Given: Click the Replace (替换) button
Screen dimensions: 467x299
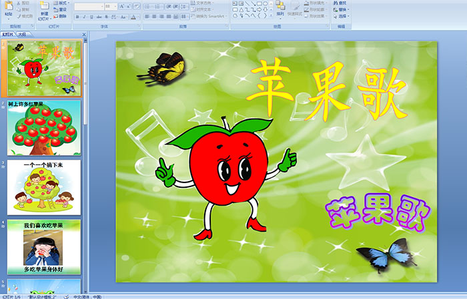Looking at the screenshot, I should [x=340, y=9].
